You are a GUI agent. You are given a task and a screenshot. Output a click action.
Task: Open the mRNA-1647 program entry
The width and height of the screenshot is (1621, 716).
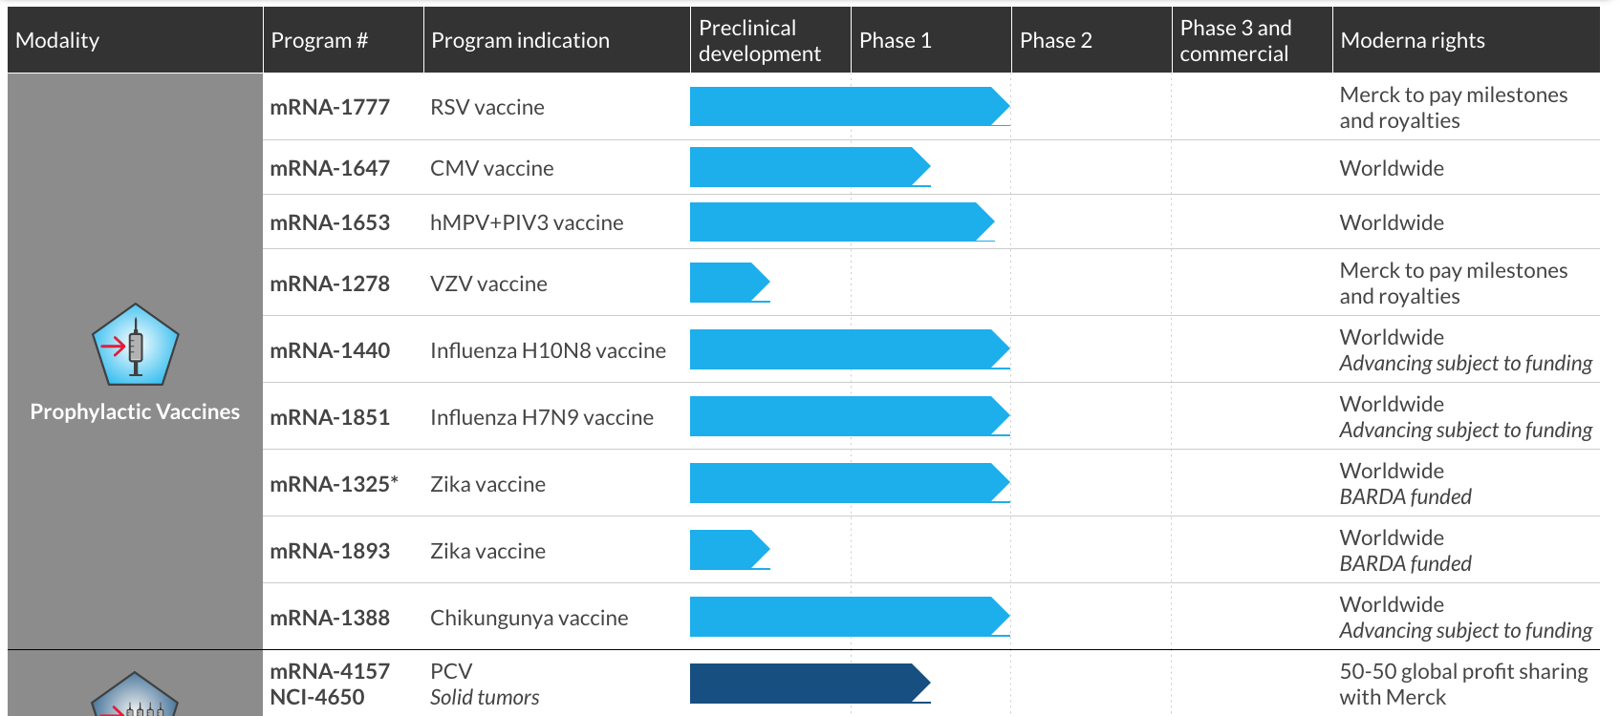point(330,168)
